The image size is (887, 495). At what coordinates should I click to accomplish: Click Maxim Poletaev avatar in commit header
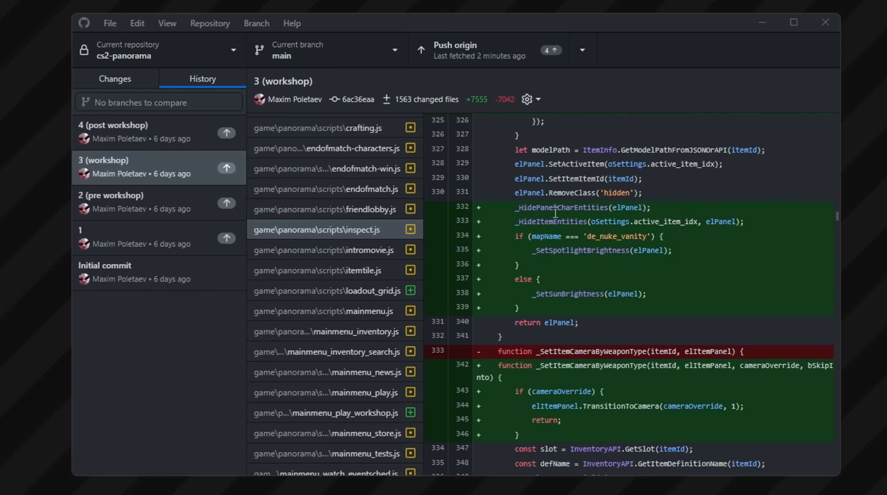tap(260, 99)
